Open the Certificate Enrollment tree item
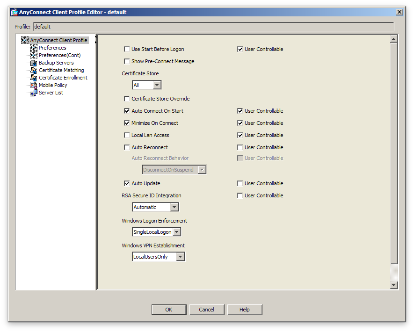 (63, 78)
